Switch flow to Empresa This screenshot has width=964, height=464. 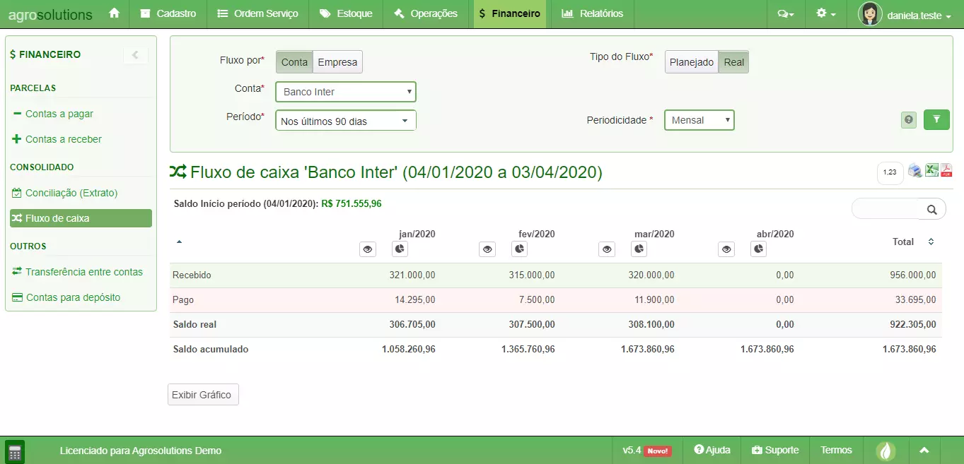pos(337,62)
